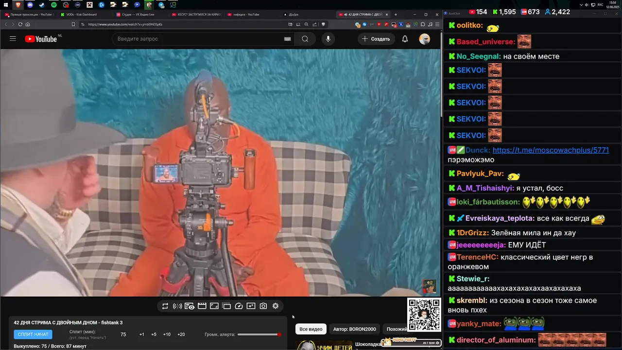Click the clapperboard icon in extension bar

coord(202,306)
